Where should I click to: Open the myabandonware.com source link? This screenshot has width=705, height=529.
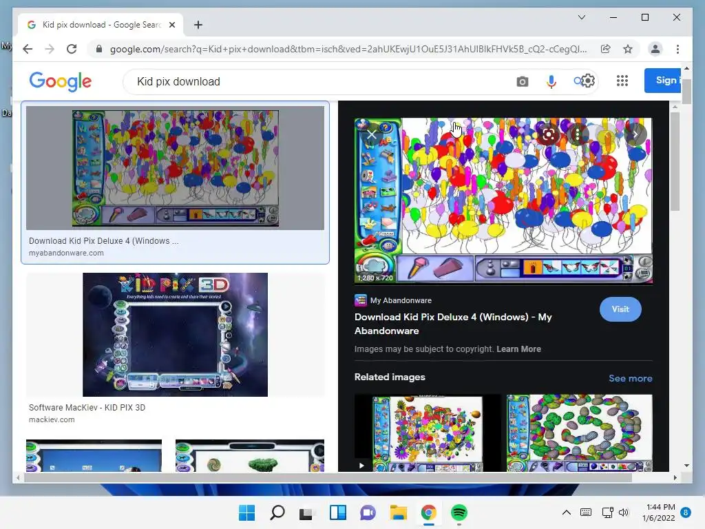click(x=66, y=253)
